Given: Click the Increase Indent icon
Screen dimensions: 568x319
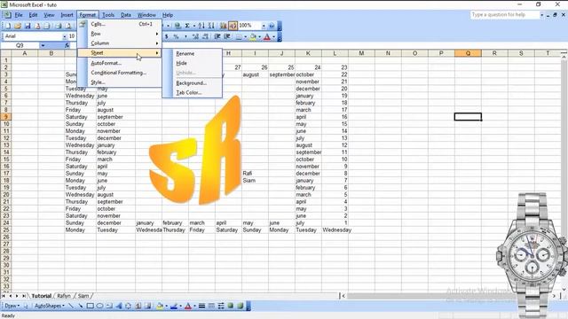Looking at the screenshot, I should click(227, 36).
